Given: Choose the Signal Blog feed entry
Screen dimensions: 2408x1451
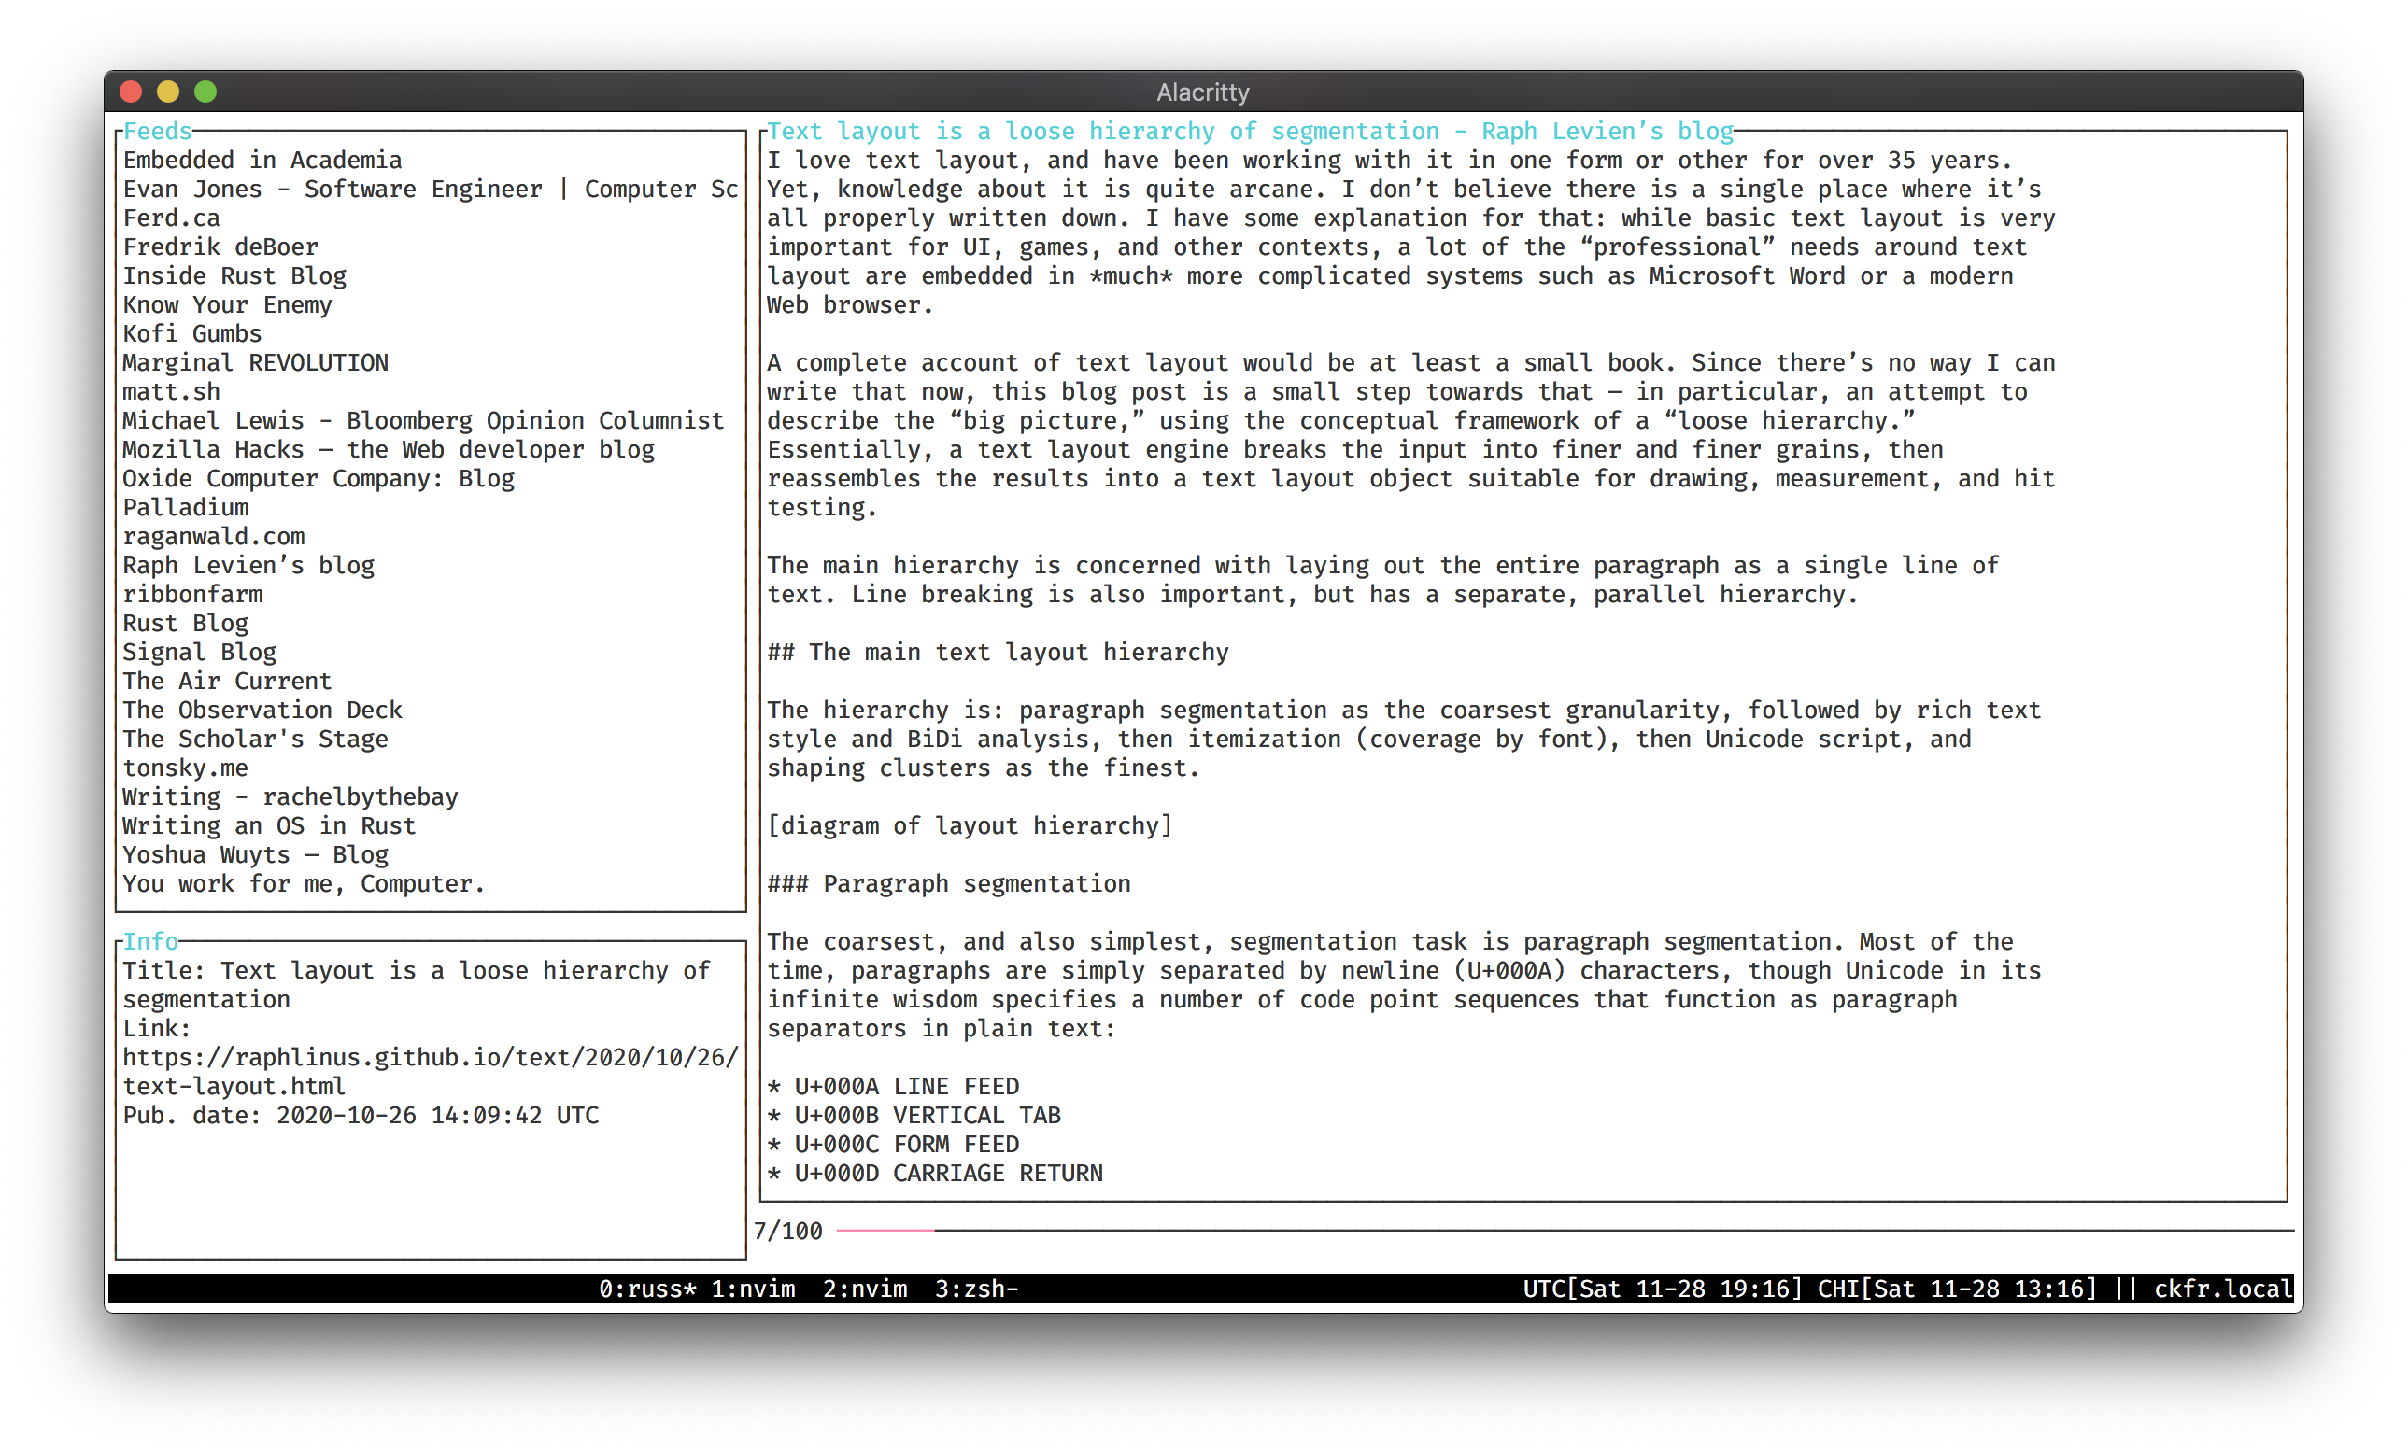Looking at the screenshot, I should 199,653.
